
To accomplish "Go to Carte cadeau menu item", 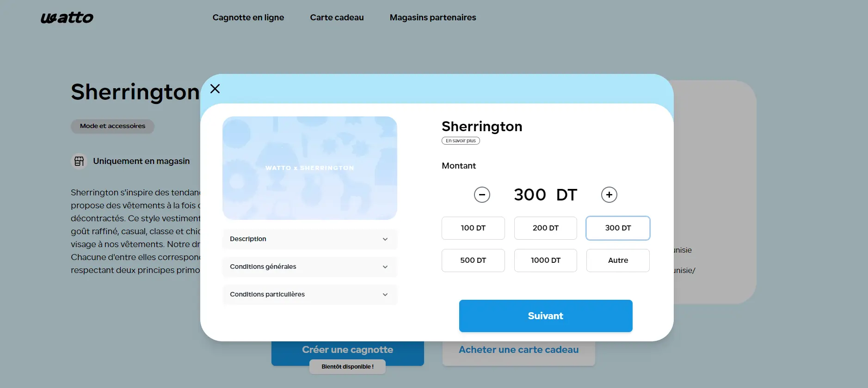I will pyautogui.click(x=337, y=18).
